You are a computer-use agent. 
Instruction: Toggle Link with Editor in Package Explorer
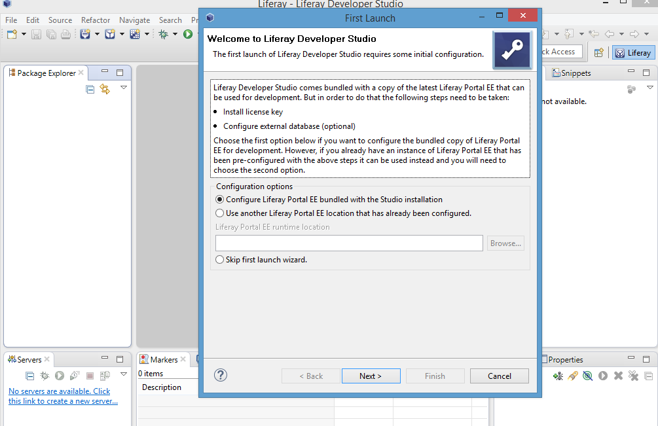click(x=105, y=89)
